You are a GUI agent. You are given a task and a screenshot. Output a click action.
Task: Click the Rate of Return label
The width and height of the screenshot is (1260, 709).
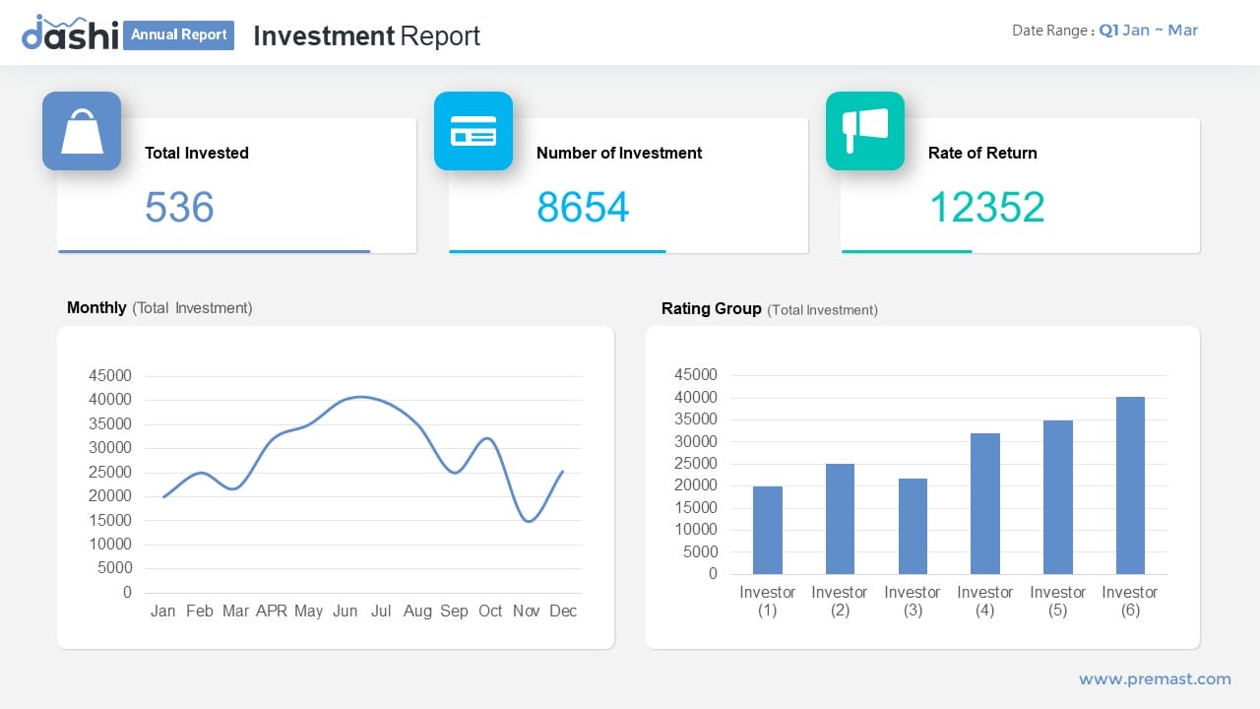(x=982, y=153)
